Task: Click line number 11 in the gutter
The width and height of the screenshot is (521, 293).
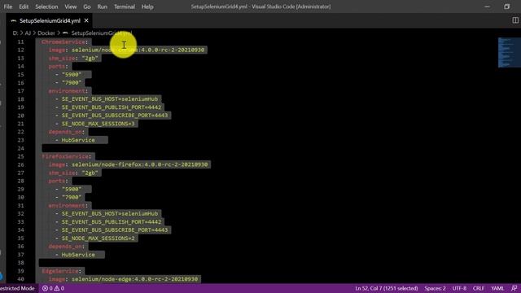Action: click(20, 42)
